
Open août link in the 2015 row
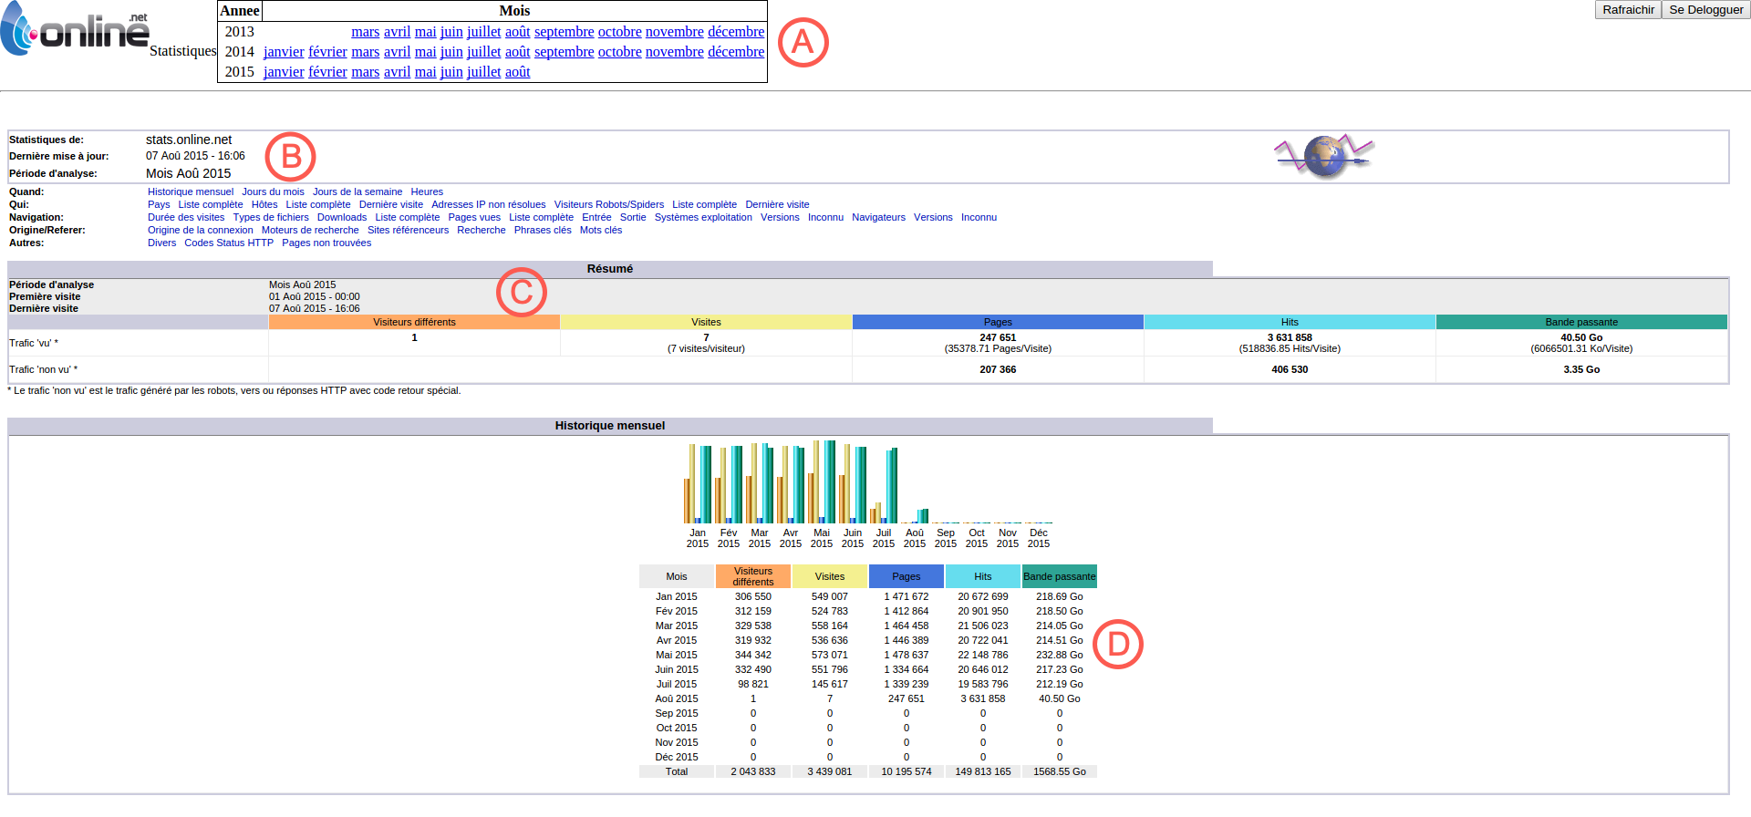click(x=517, y=72)
